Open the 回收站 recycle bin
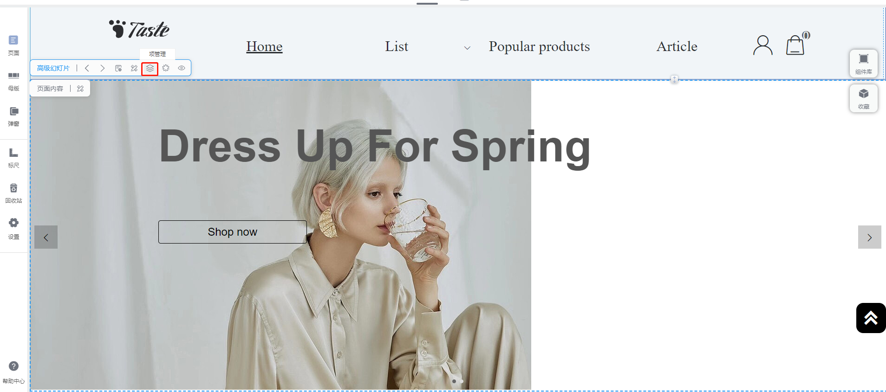The image size is (886, 392). 13,193
